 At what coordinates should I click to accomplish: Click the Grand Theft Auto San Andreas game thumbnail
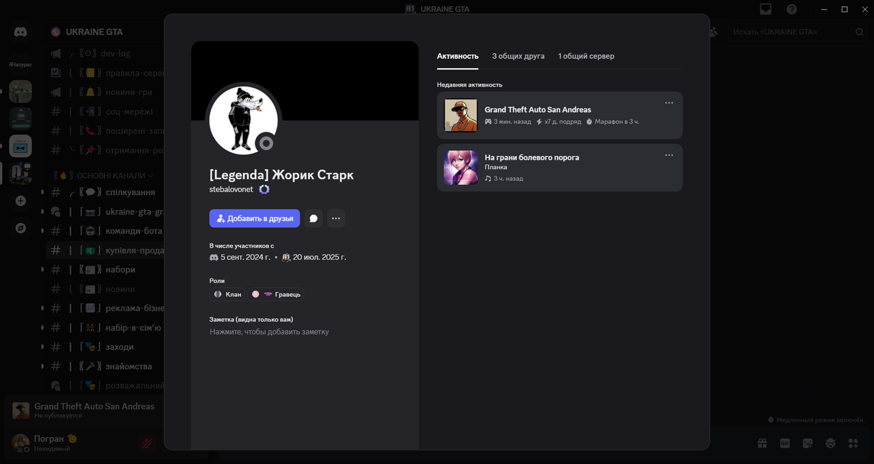tap(461, 115)
